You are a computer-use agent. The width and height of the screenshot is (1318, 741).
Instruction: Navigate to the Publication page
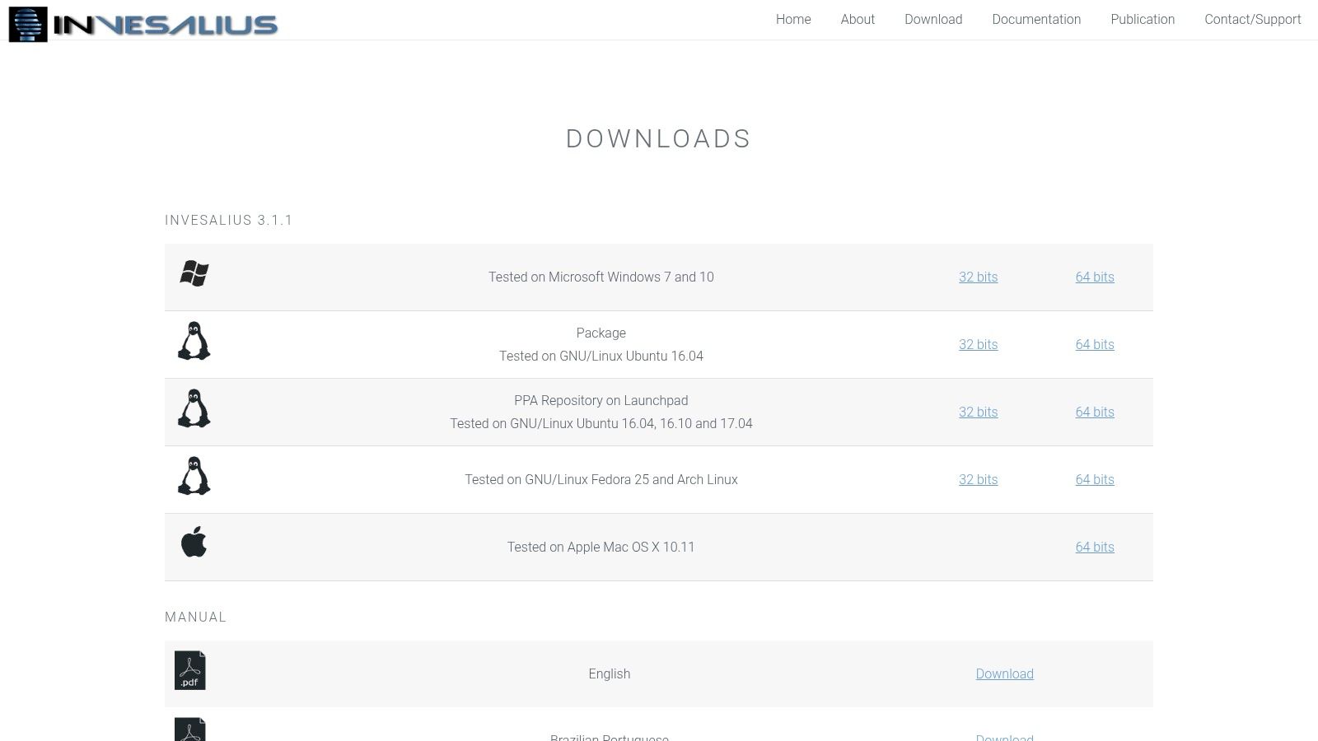tap(1143, 19)
